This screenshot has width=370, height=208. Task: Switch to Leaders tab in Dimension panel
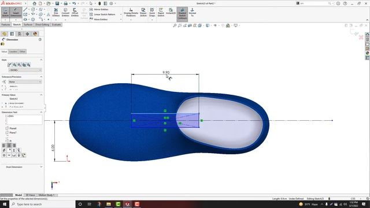point(13,51)
